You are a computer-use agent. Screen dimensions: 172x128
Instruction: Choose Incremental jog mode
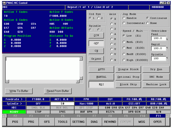click(124, 23)
